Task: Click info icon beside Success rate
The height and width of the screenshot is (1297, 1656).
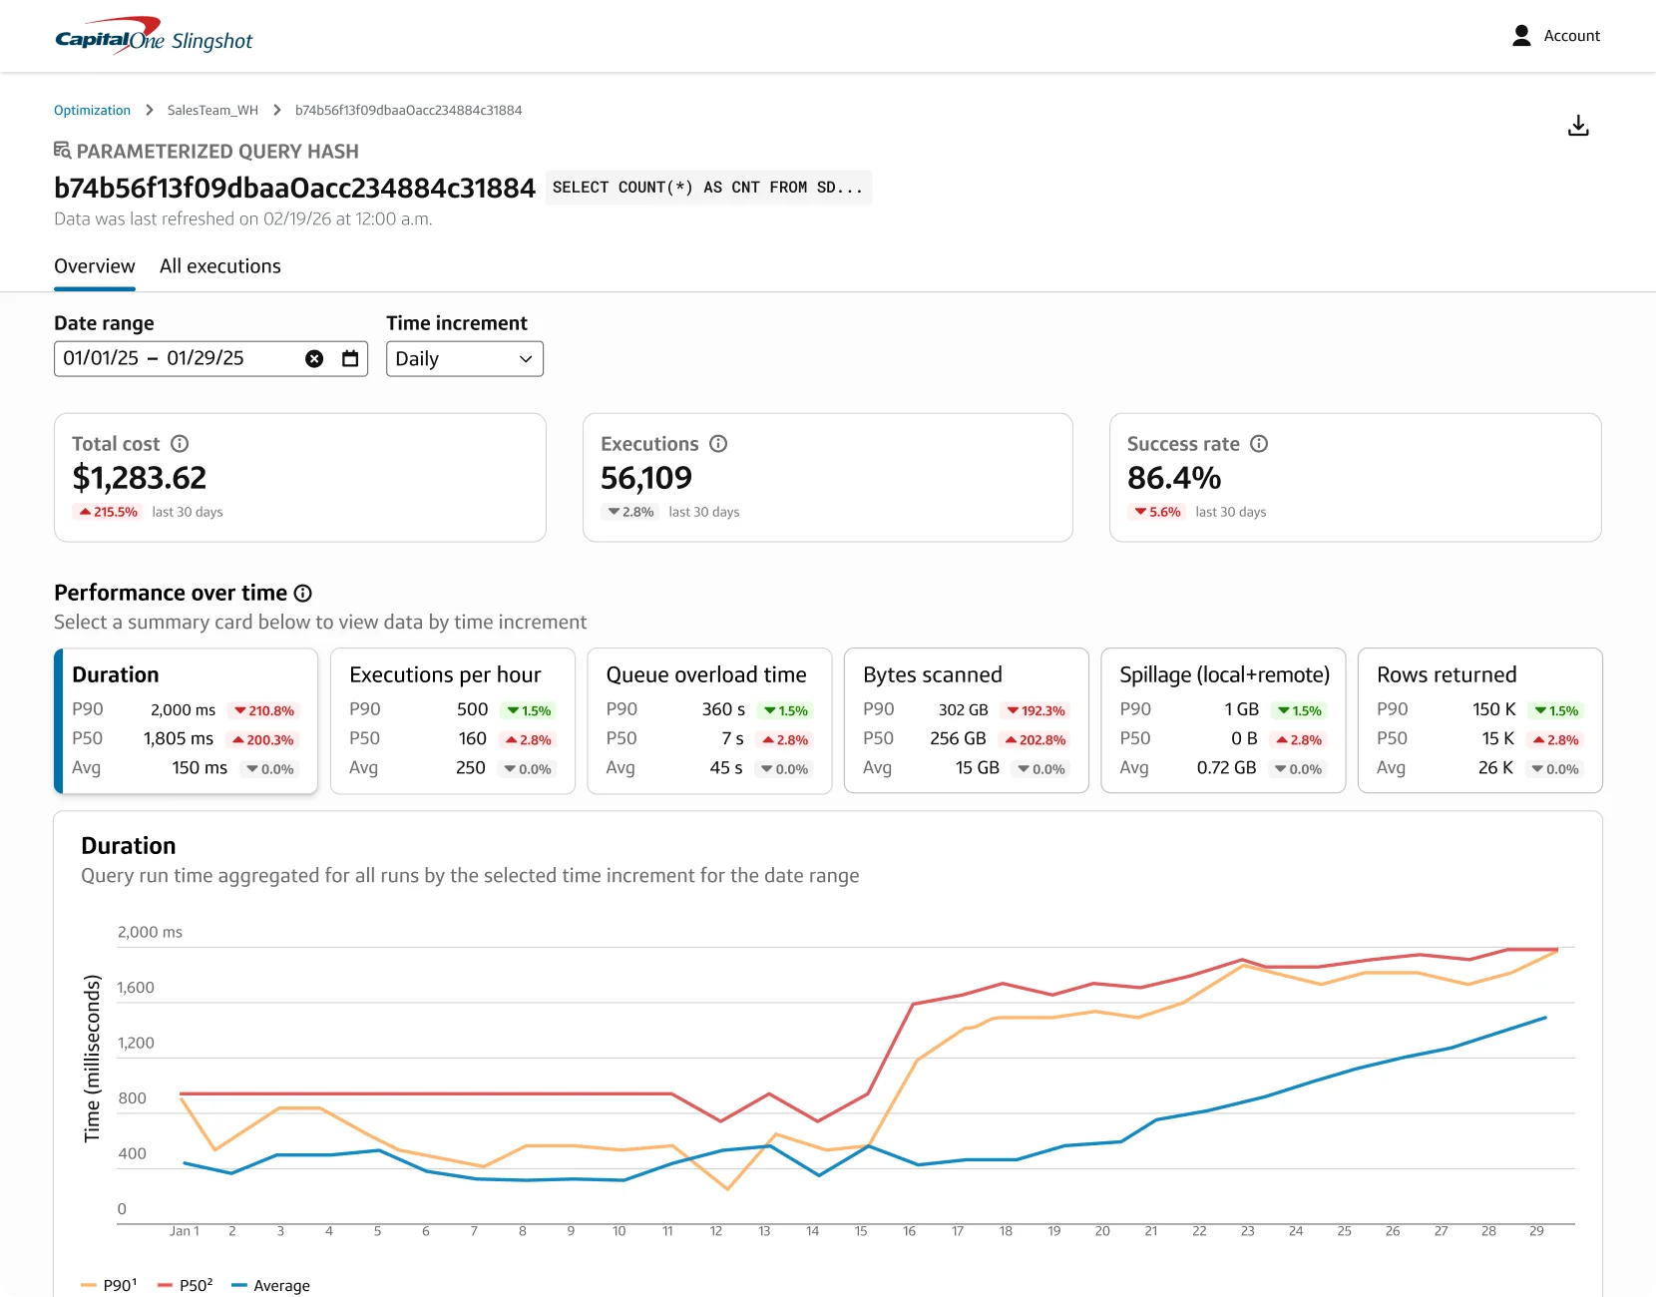Action: click(x=1259, y=444)
